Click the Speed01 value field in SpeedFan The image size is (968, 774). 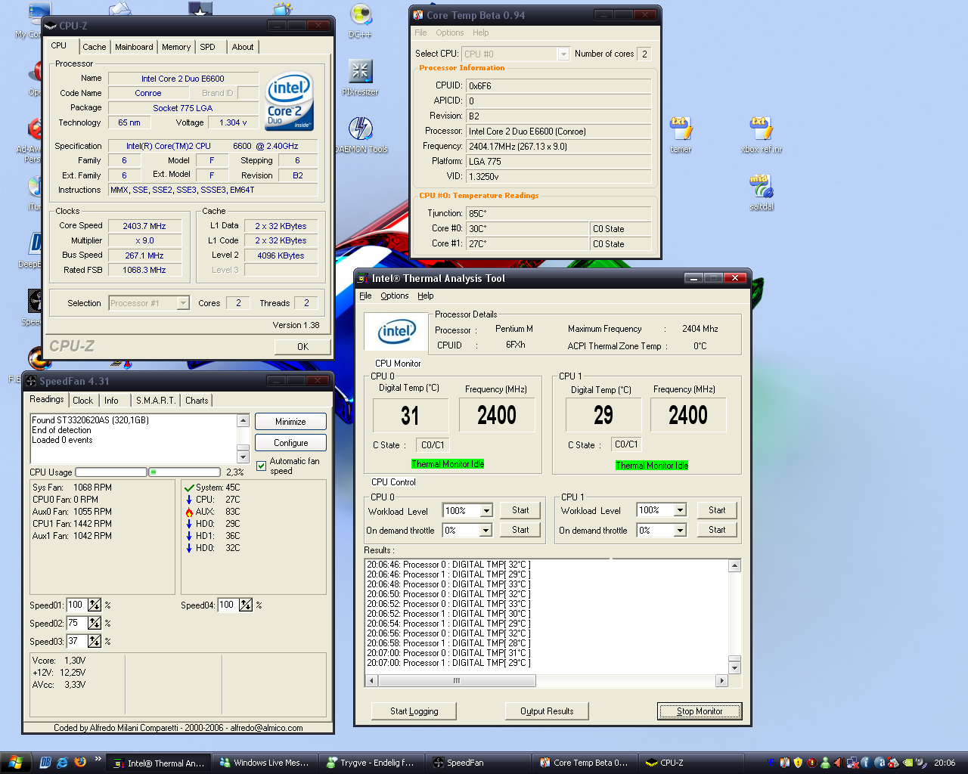(76, 605)
